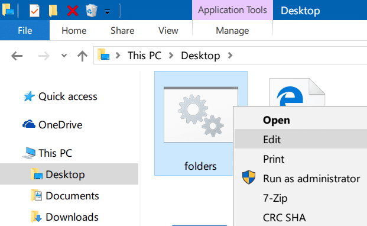Image resolution: width=367 pixels, height=226 pixels.
Task: Select This PC in the navigation pane
Action: tap(55, 153)
